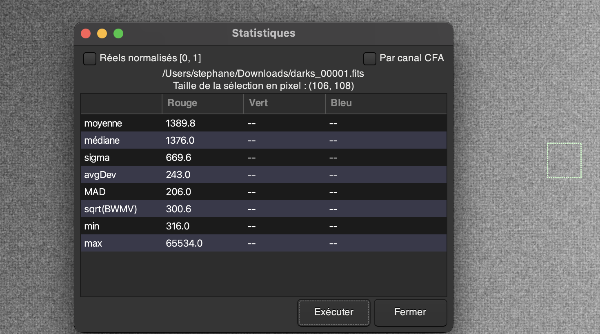Select the médiane statistics row

(x=102, y=140)
